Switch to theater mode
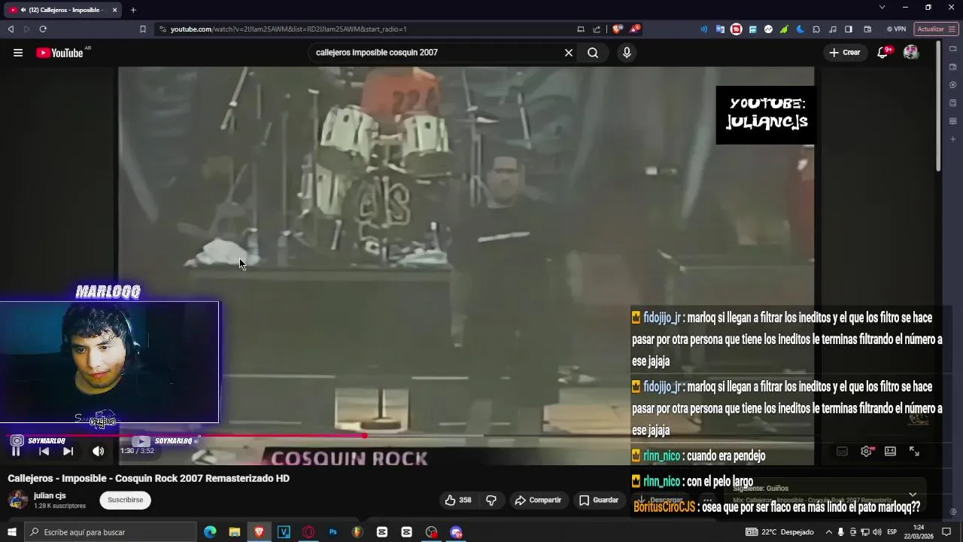Image resolution: width=963 pixels, height=542 pixels. (x=890, y=451)
